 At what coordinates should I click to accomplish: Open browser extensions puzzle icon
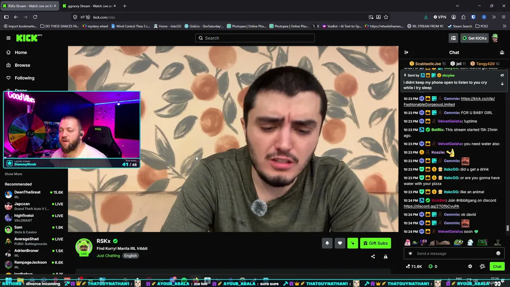(463, 17)
